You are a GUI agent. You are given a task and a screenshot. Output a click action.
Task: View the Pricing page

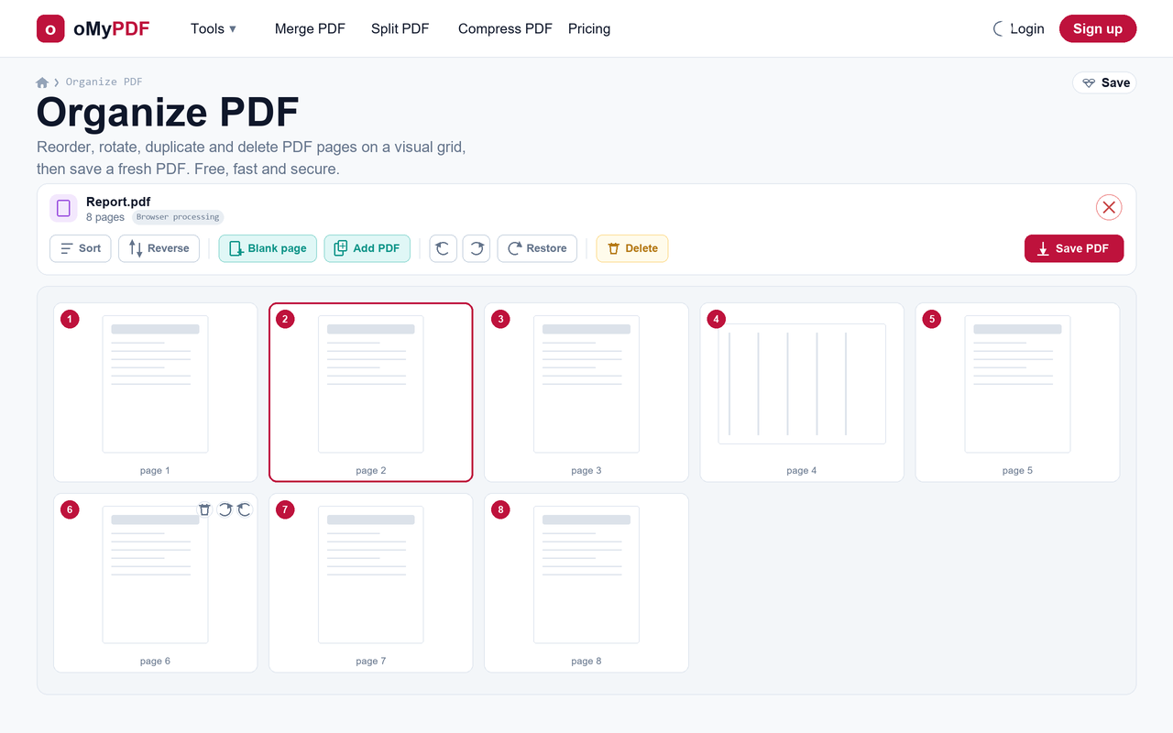589,28
